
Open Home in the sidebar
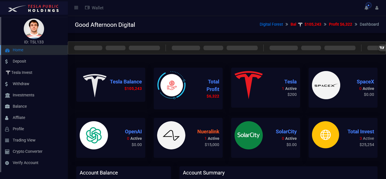tap(18, 50)
